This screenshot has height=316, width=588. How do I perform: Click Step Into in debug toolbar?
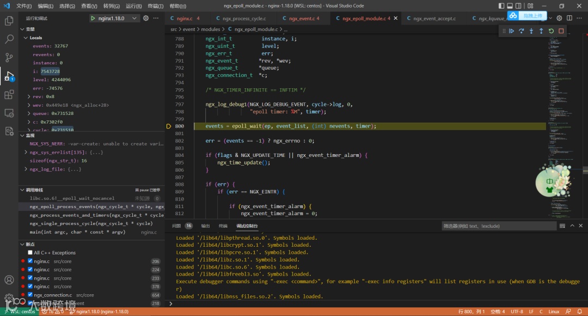531,31
